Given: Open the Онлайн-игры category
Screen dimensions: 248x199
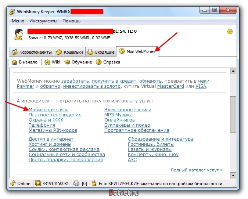Looking at the screenshot, I should 120,120.
